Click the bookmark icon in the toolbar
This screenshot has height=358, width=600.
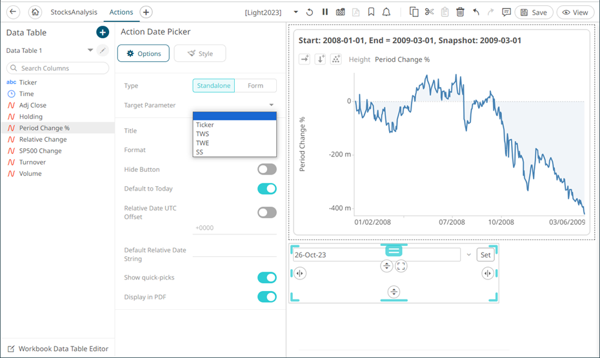371,12
